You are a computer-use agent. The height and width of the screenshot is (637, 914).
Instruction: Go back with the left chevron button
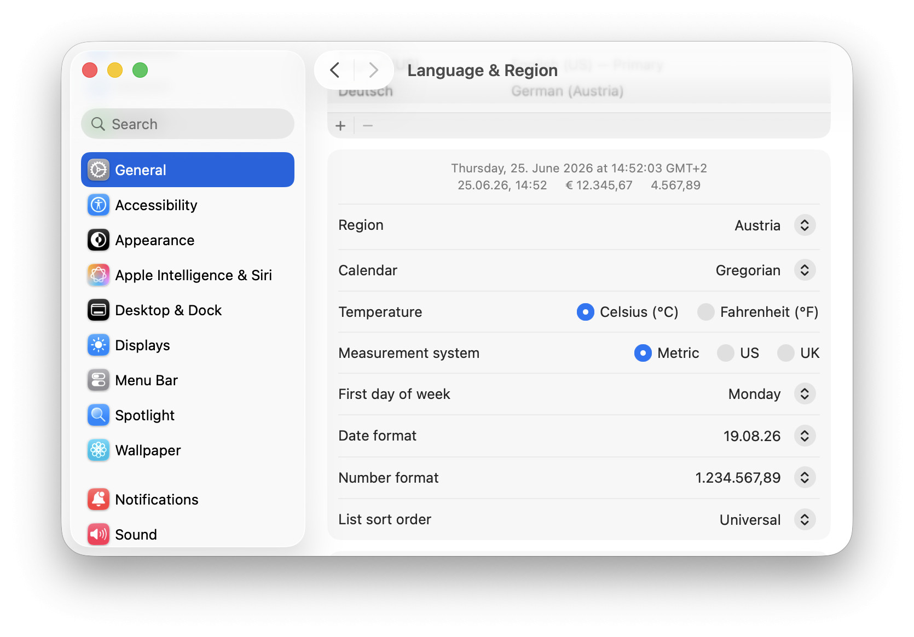[x=335, y=70]
